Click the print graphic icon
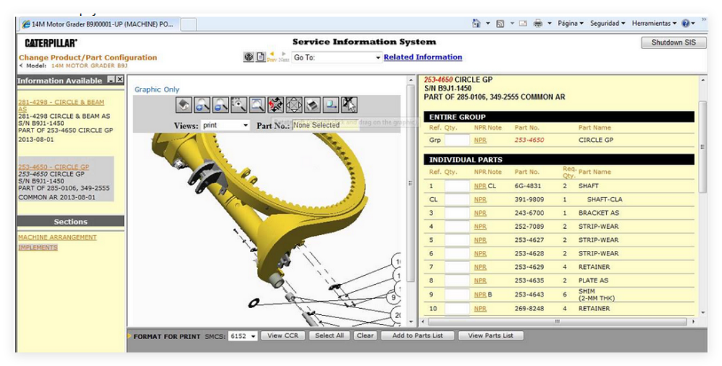This screenshot has width=722, height=366. 312,105
